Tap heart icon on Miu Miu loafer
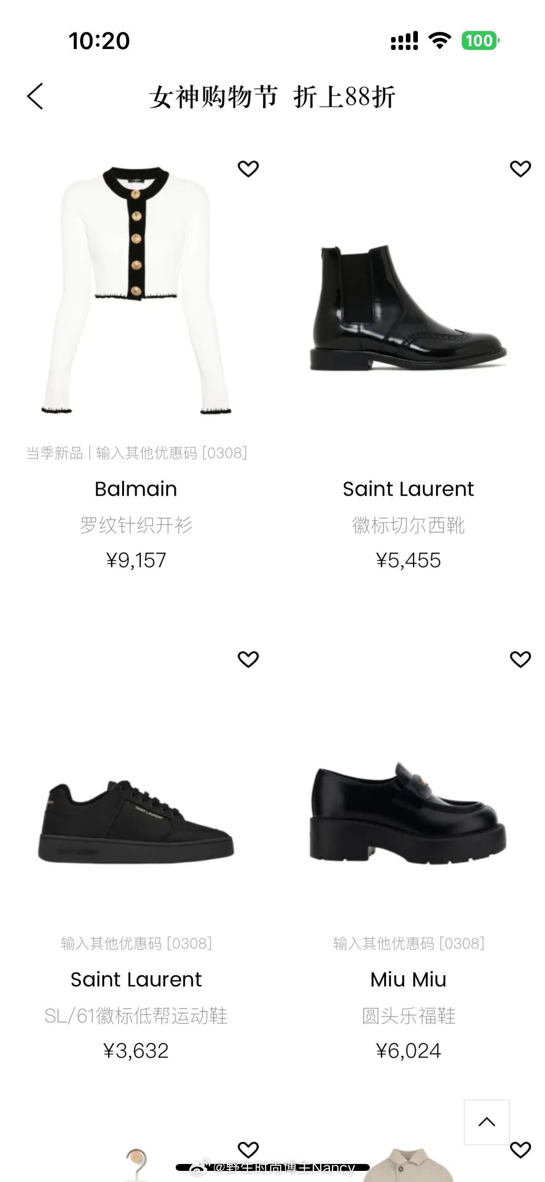Screen dimensions: 545x1182 (520, 659)
